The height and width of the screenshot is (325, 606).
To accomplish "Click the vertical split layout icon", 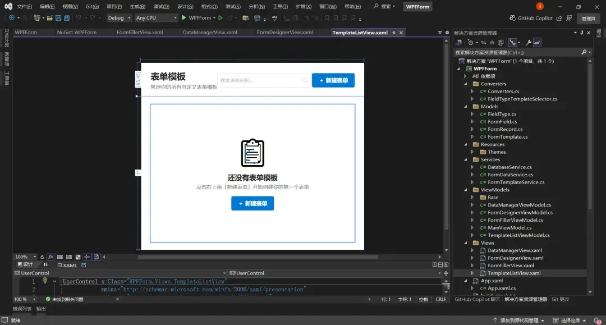I will pos(435,265).
